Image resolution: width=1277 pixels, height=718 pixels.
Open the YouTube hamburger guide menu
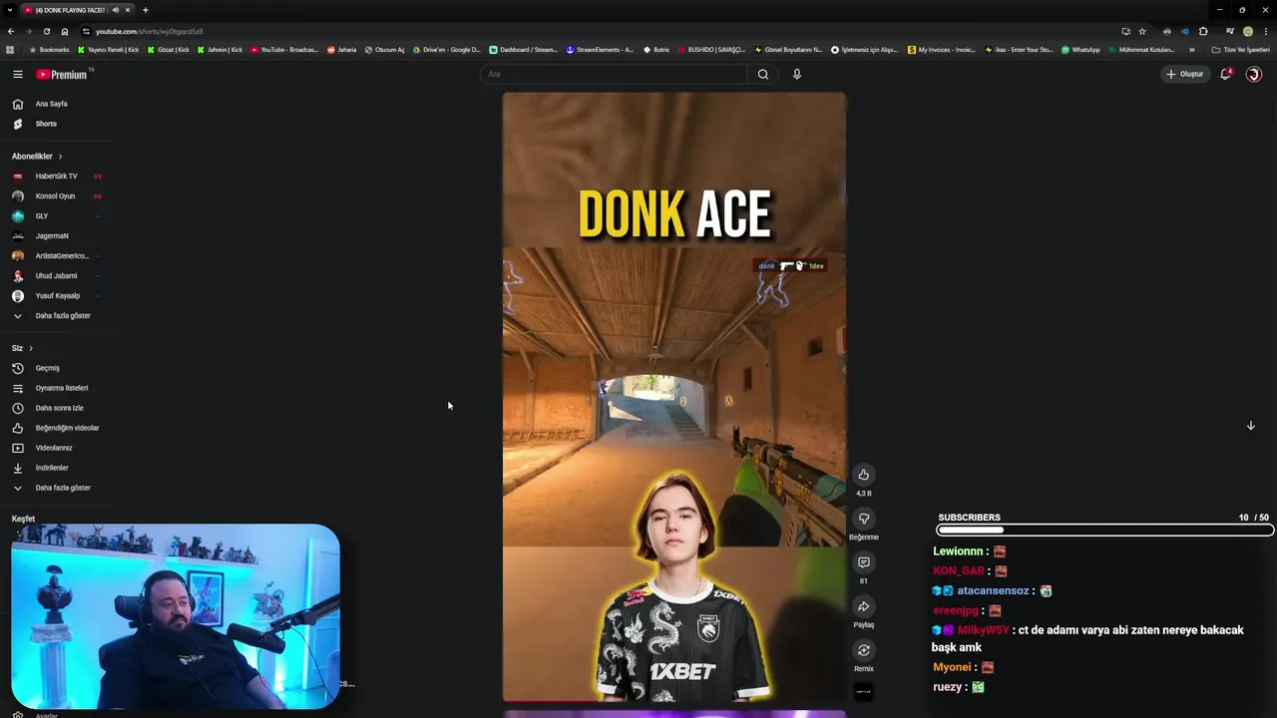(17, 74)
